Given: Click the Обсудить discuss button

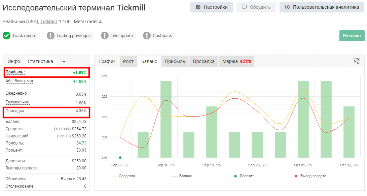Looking at the screenshot, I should click(x=256, y=7).
